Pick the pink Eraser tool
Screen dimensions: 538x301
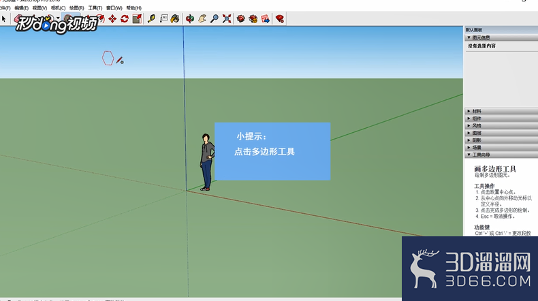(x=18, y=18)
